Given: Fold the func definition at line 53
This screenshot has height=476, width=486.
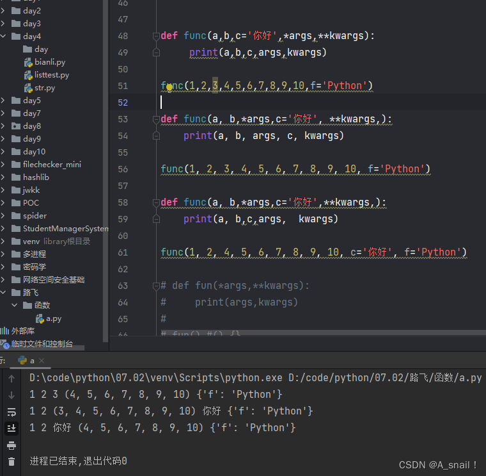Looking at the screenshot, I should [x=155, y=119].
